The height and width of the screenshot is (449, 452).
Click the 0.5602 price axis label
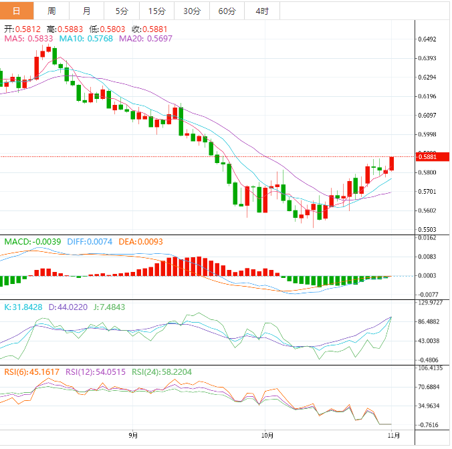click(427, 210)
